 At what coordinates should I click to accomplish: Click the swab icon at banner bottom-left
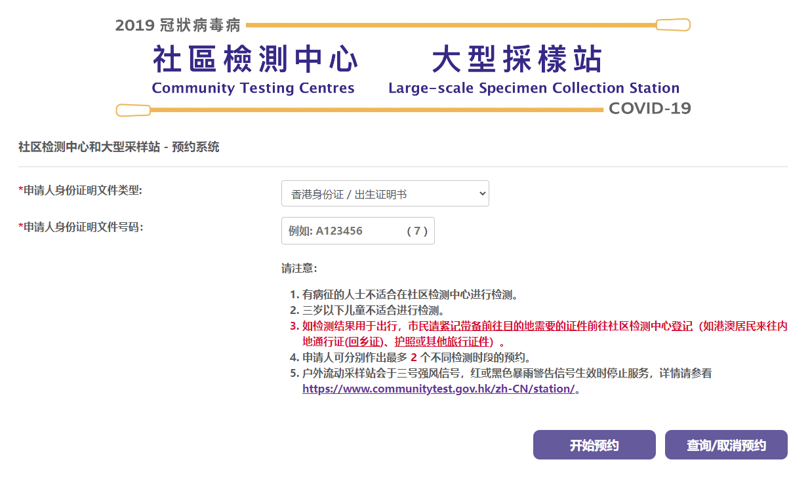click(x=133, y=109)
